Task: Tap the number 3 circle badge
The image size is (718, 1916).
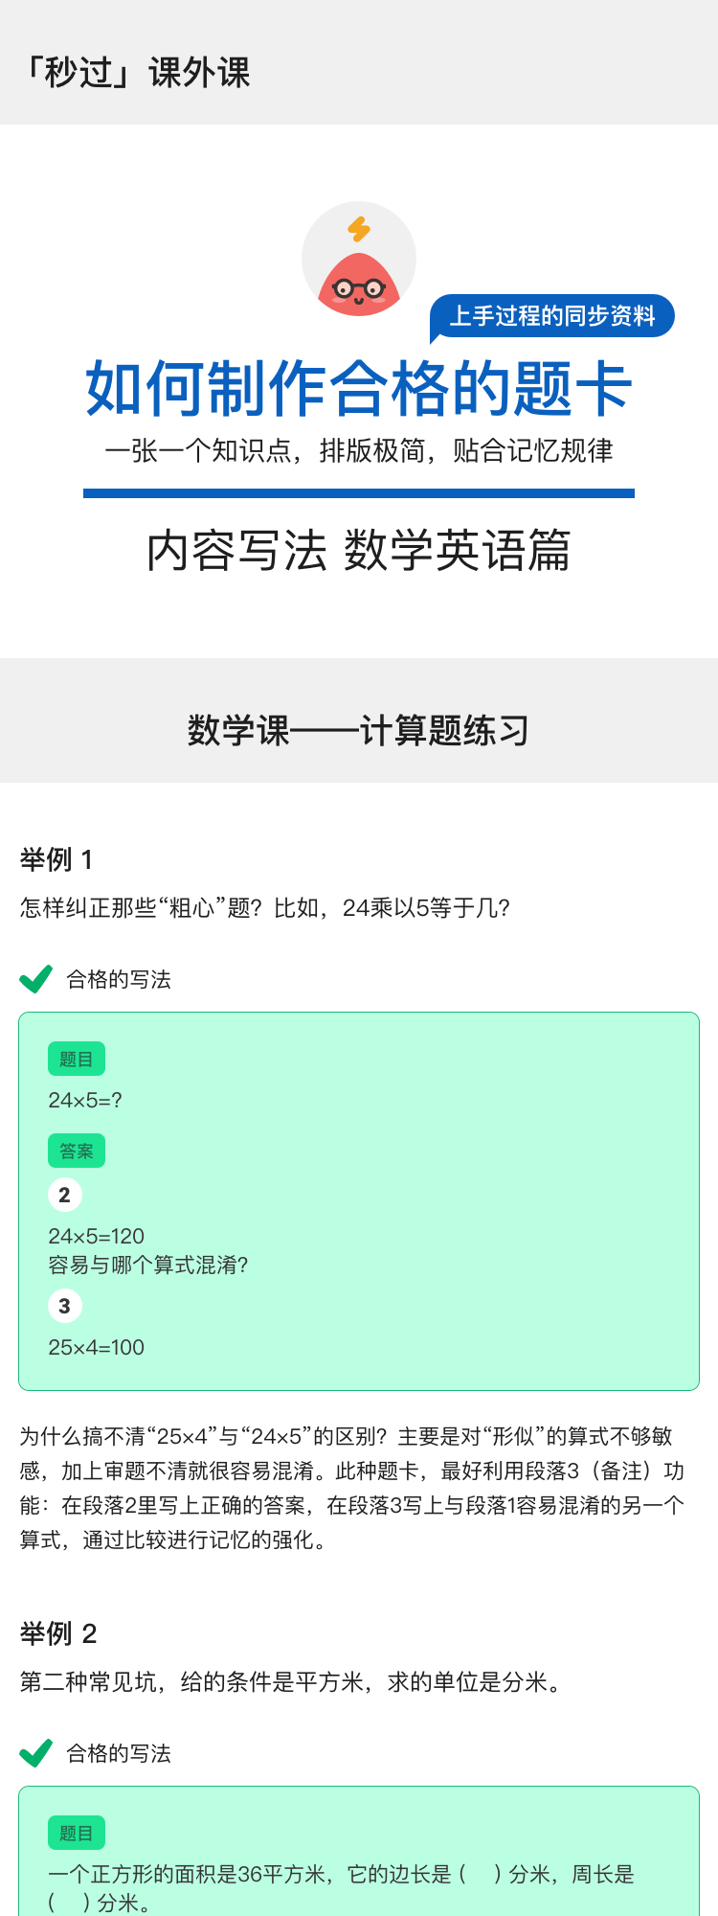Action: point(64,1306)
